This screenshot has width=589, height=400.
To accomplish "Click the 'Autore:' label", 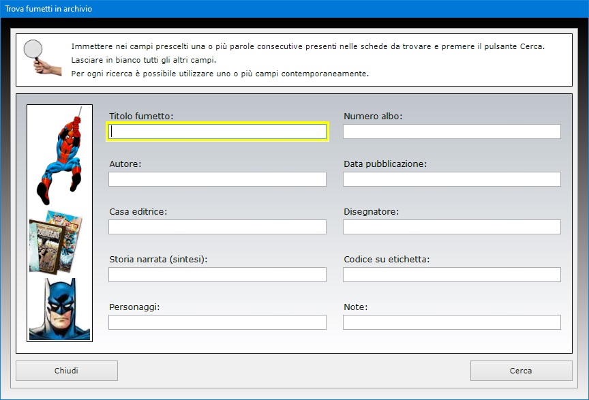I will click(x=125, y=164).
